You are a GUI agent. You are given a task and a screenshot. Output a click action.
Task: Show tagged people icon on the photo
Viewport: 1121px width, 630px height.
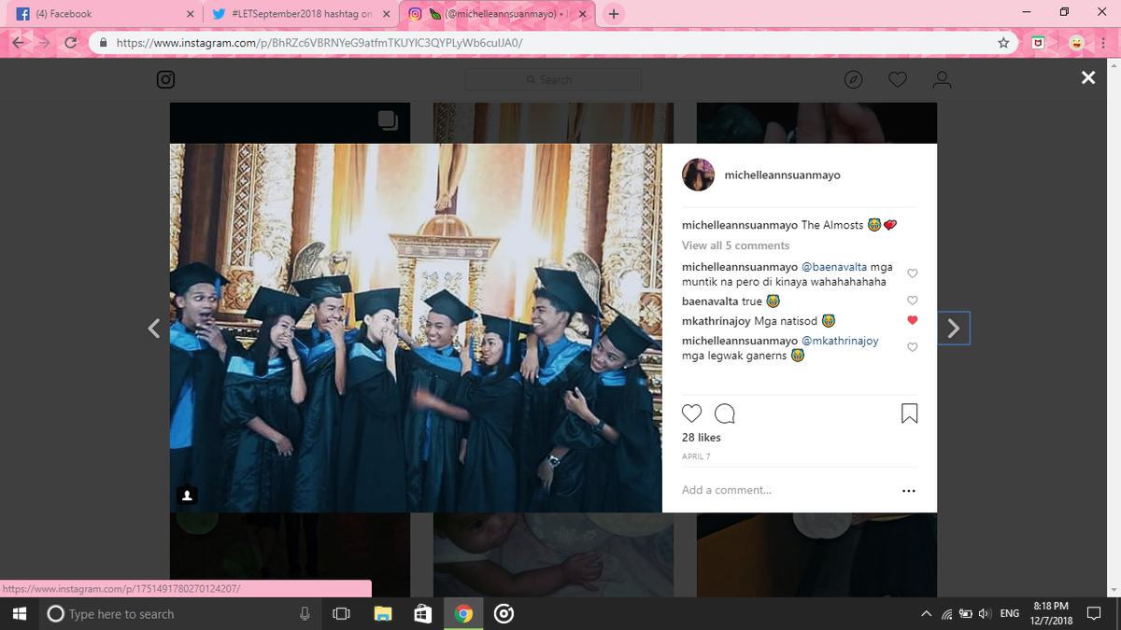click(x=187, y=495)
